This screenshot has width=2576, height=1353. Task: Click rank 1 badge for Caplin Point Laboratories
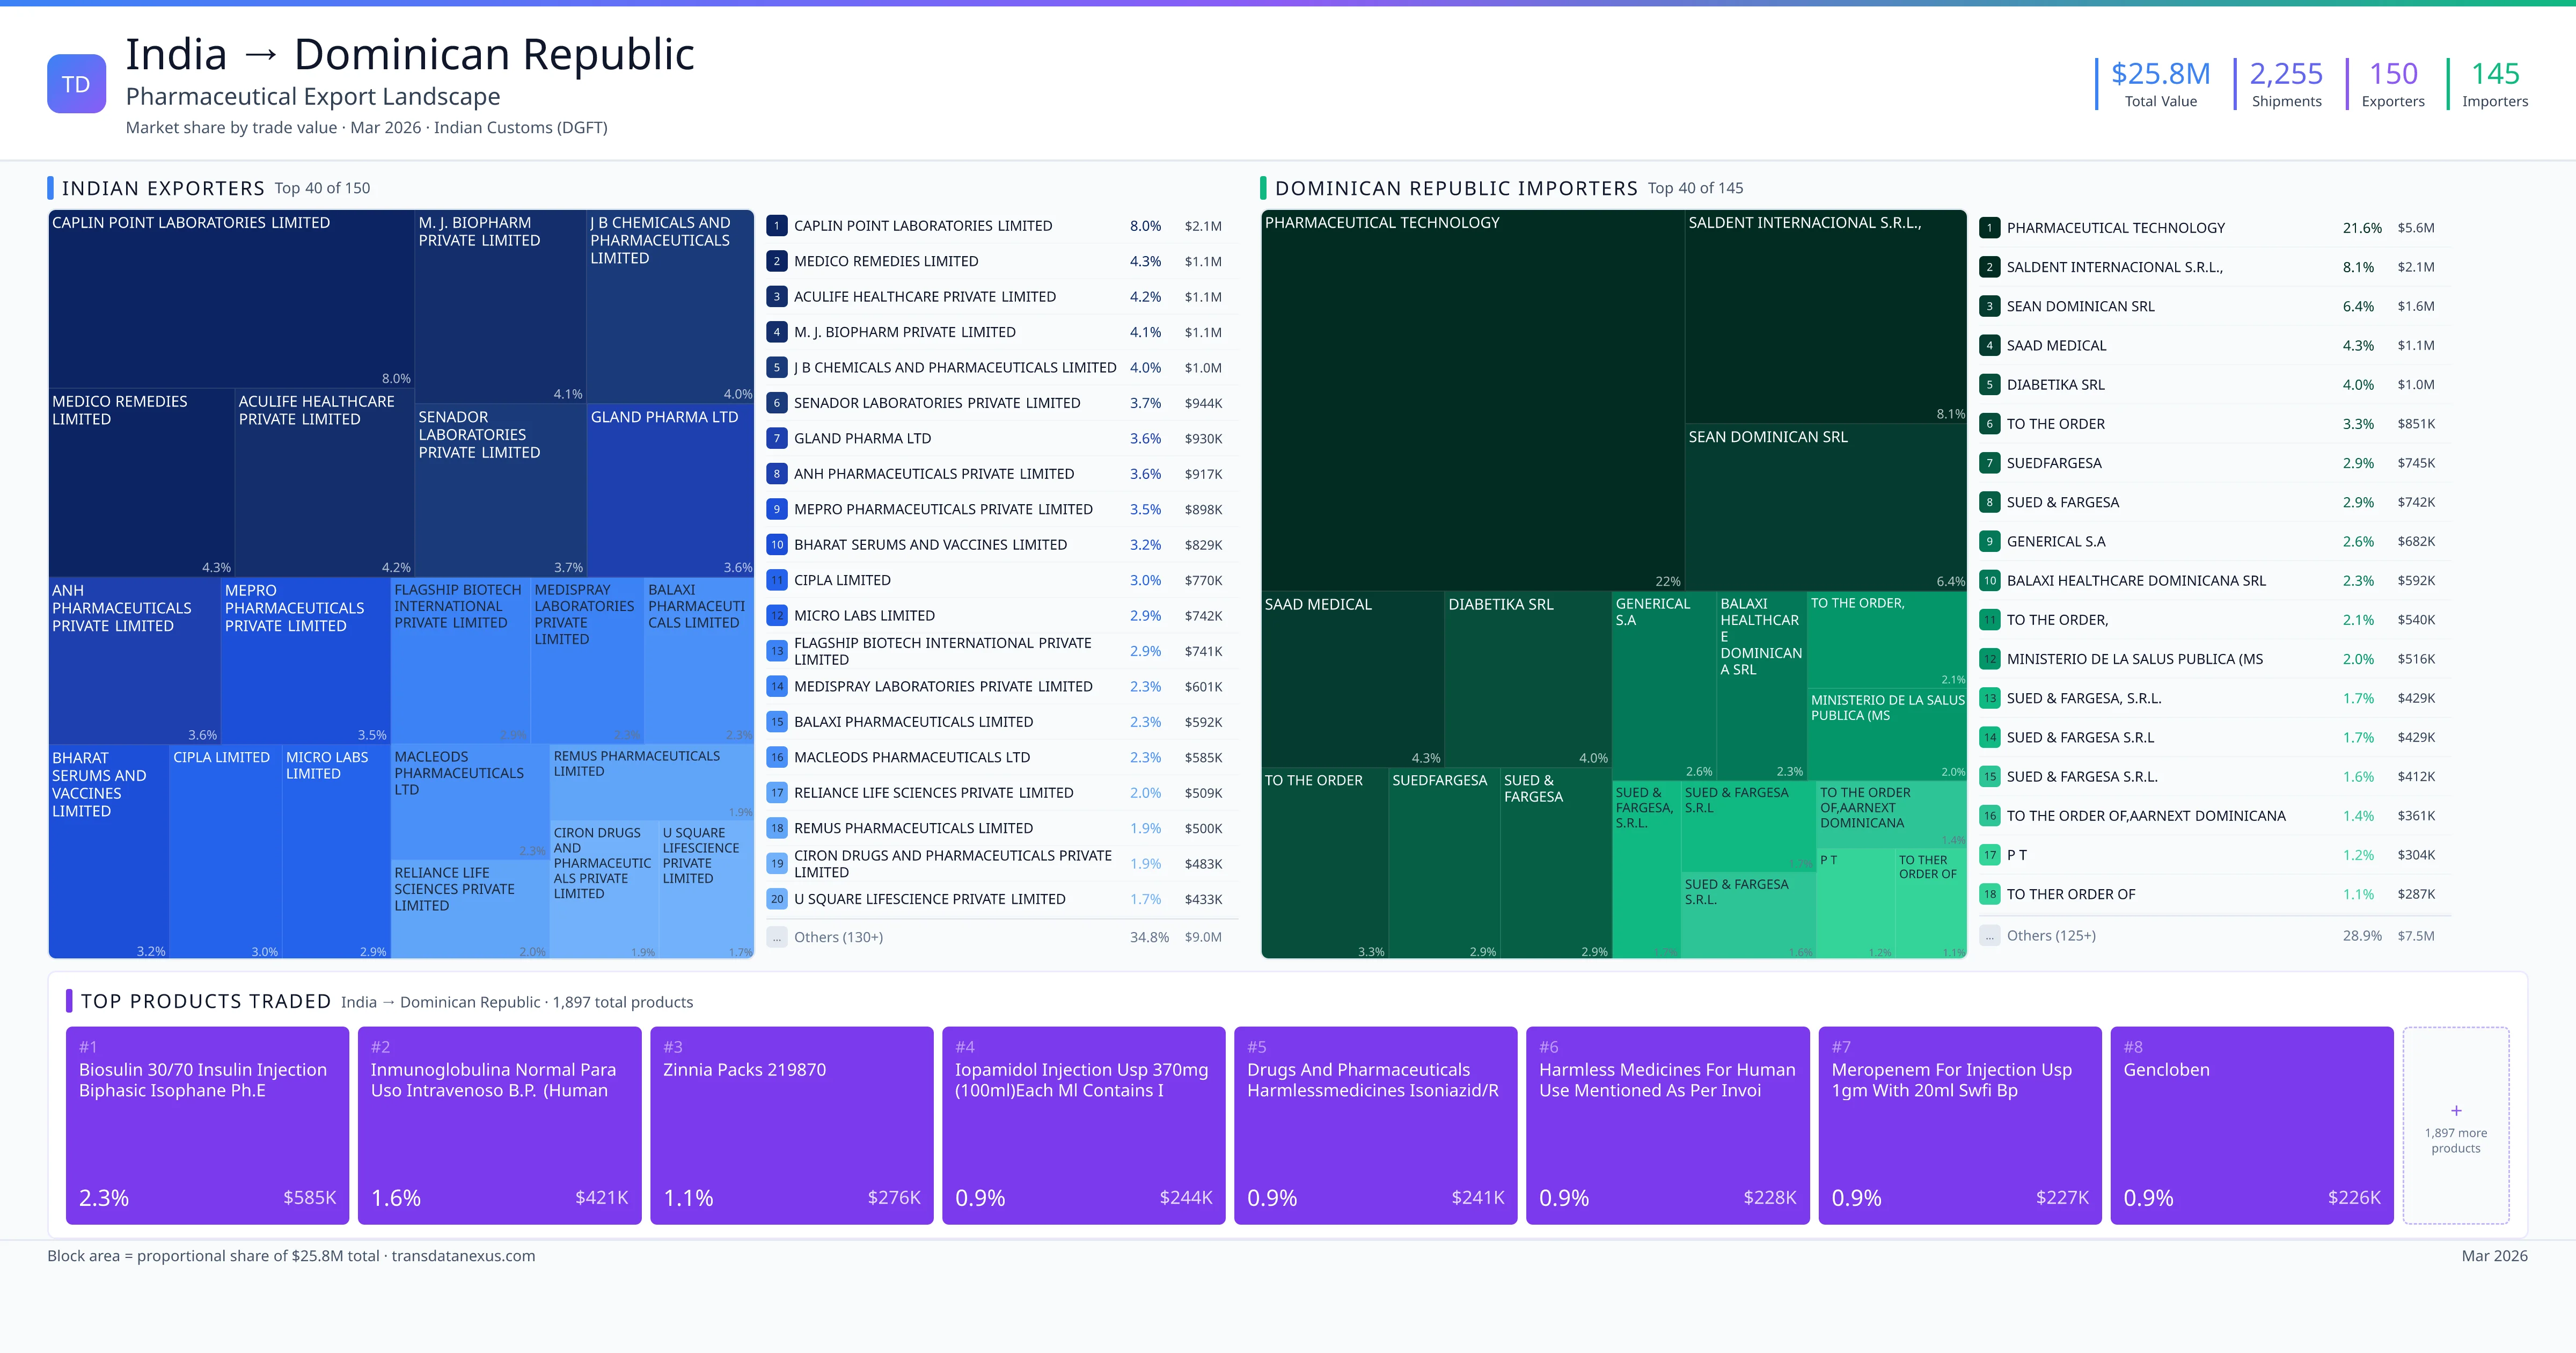pos(776,226)
